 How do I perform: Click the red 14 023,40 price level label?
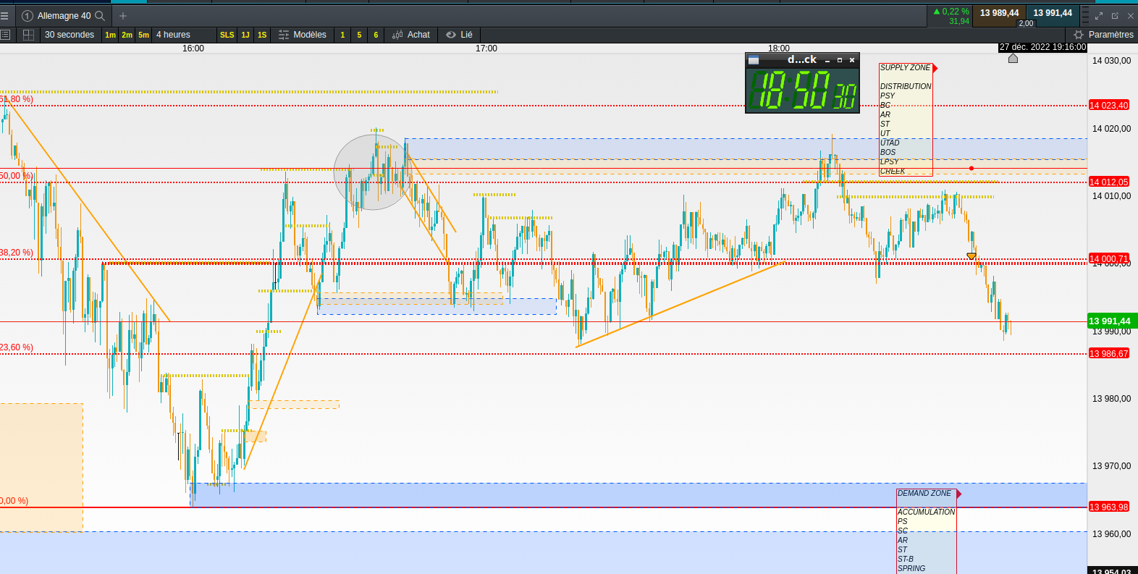[1109, 106]
